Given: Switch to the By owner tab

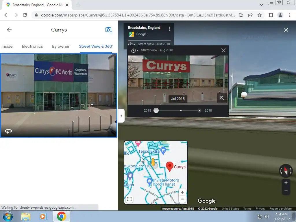Looking at the screenshot, I should pos(61,46).
